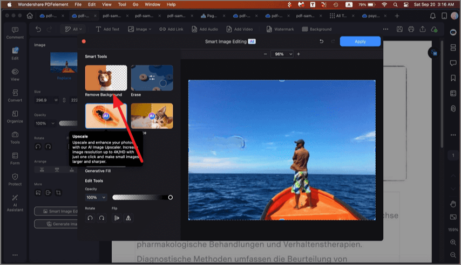Select the Edit sidebar tool
The width and height of the screenshot is (461, 265).
coord(15,54)
